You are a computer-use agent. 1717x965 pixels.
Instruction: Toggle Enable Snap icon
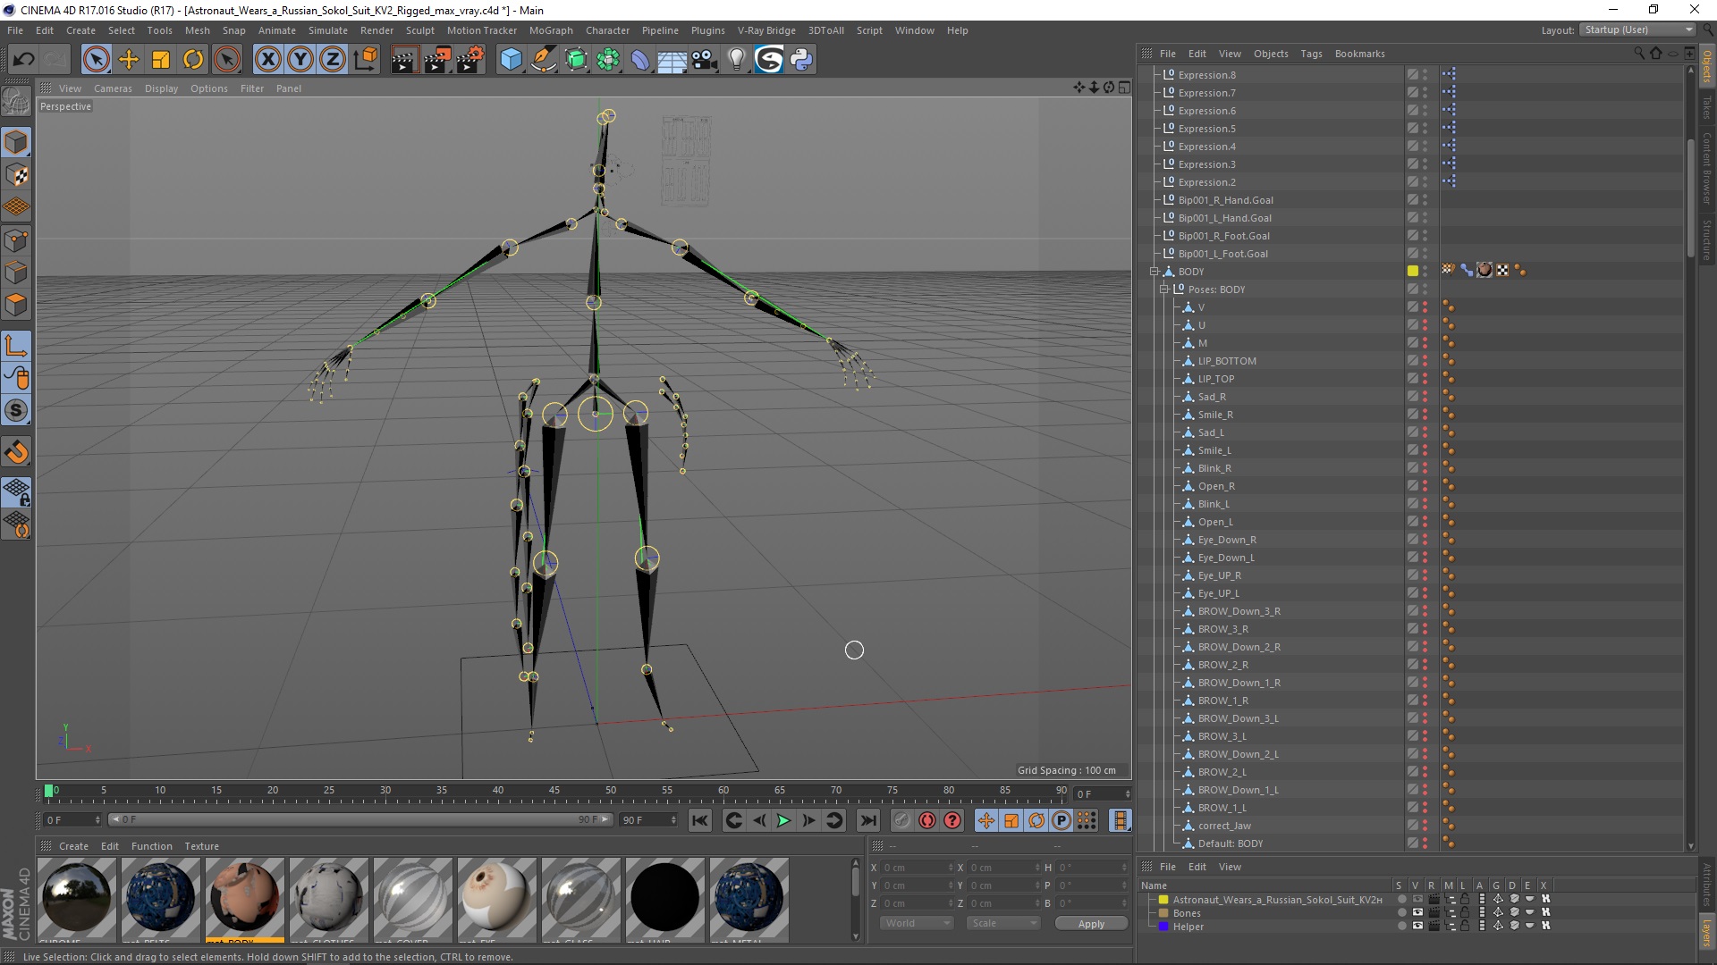16,452
